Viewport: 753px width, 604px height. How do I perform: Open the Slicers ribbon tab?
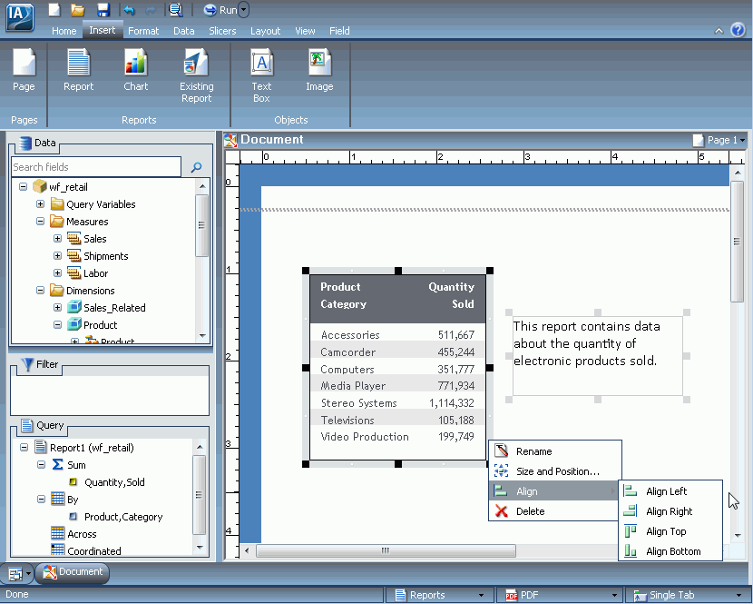[222, 31]
